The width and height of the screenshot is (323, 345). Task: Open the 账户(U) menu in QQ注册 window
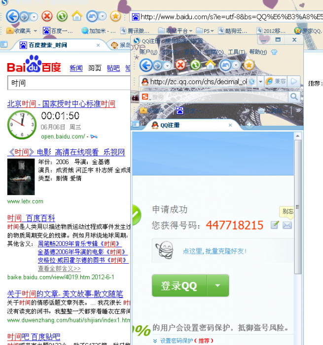pos(148,52)
